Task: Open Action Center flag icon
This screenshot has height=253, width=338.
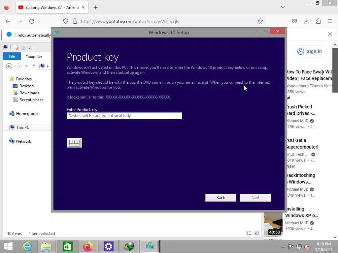Action: (x=291, y=247)
